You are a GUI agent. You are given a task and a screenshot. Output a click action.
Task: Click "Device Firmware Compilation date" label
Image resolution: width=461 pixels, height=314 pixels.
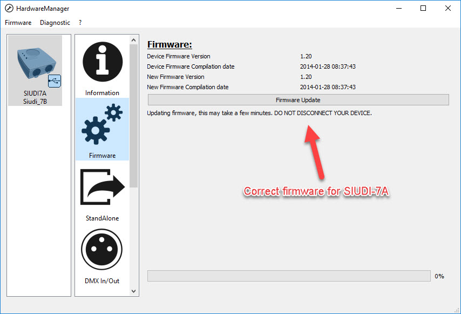point(191,66)
